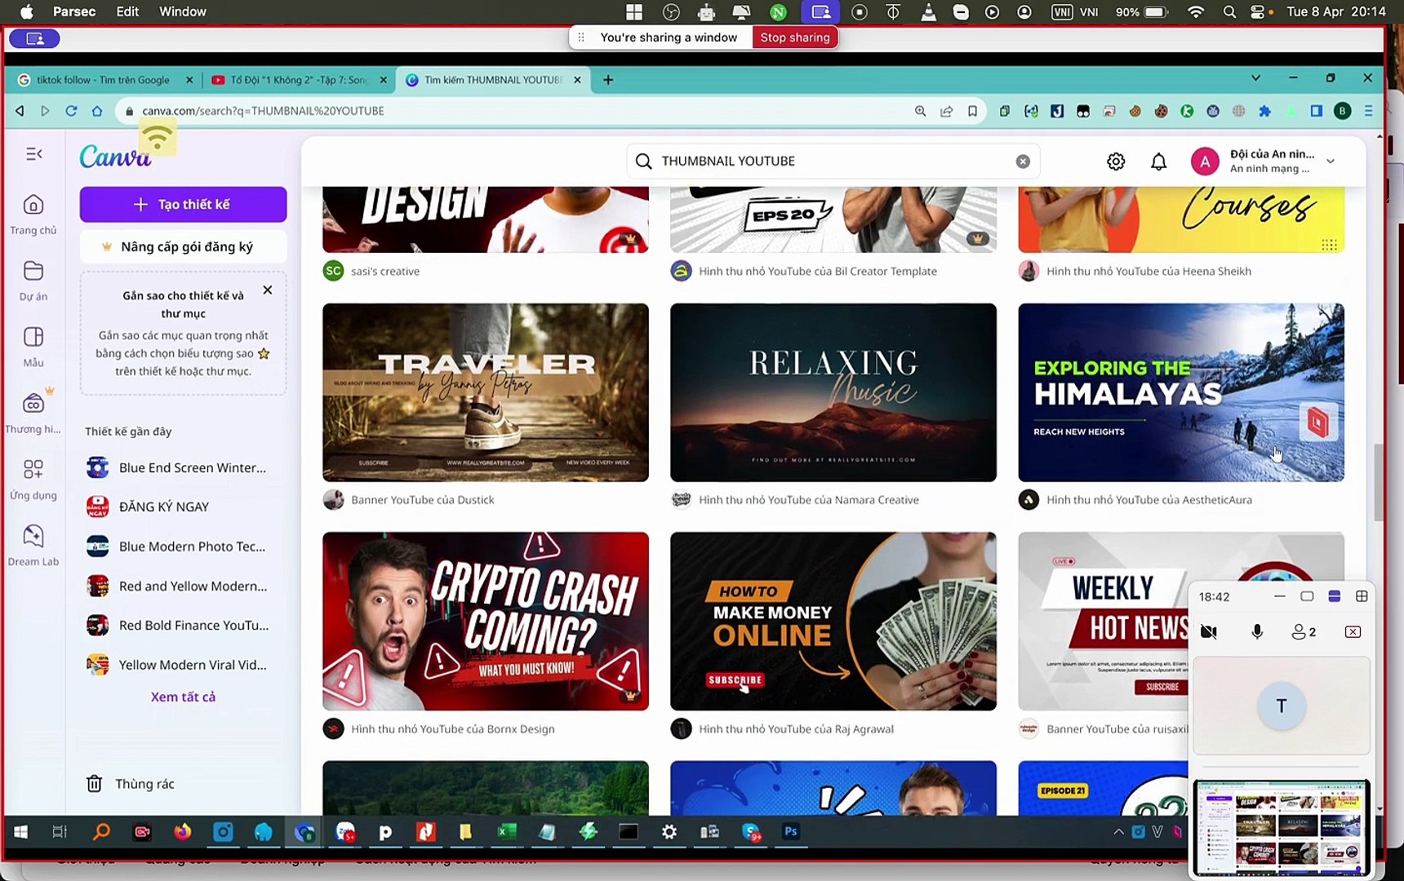Open the EXPLORING THE HIMALAYAS thumbnail

(x=1180, y=392)
